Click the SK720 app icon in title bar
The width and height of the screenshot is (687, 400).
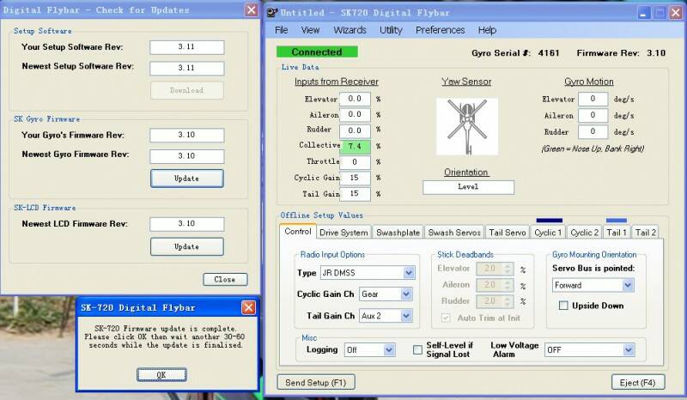(272, 12)
